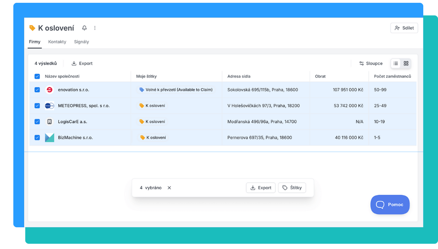Screen dimensions: 438x249
Task: Click K oslovení tag in BizMachine row
Action: click(153, 138)
